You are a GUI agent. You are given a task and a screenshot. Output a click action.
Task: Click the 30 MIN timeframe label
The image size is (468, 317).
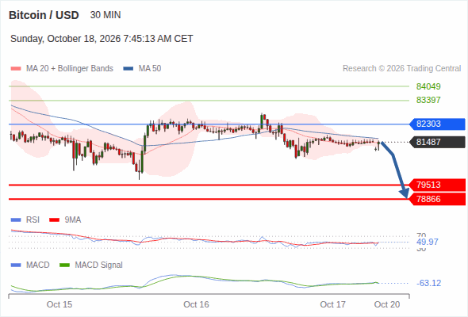tap(105, 15)
